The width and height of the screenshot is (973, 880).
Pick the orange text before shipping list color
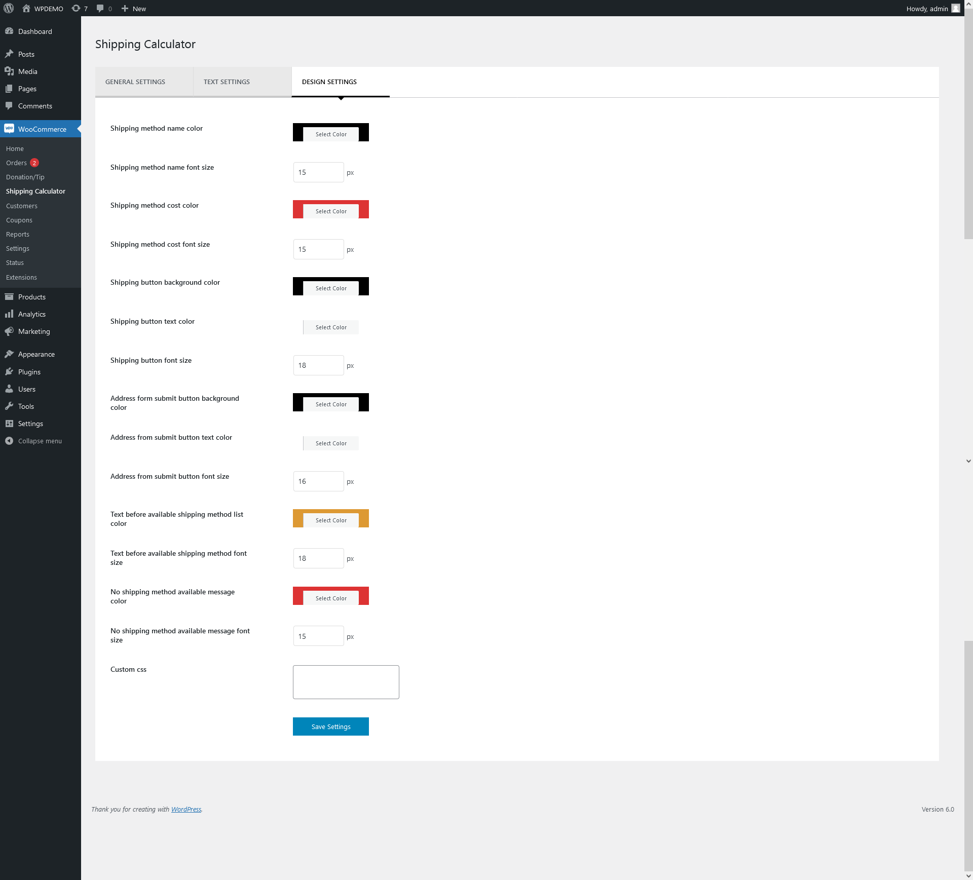coord(331,520)
